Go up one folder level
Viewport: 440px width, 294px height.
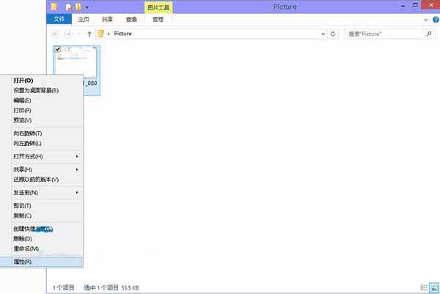pyautogui.click(x=89, y=34)
